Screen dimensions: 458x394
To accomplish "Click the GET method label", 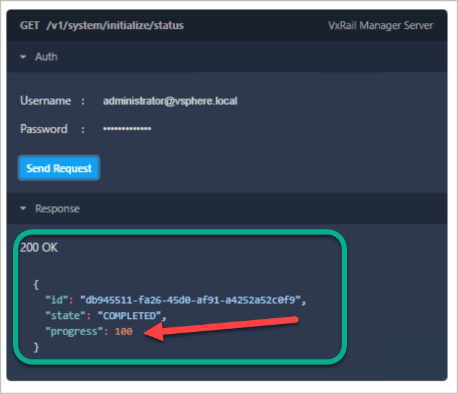I will point(29,25).
